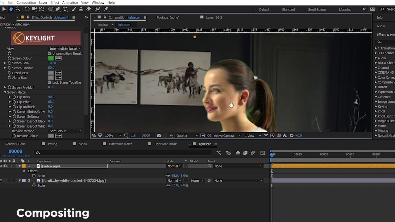Screen dimensions: 395x222
Task: Select the Small Screen workspace
Action: [x=317, y=9]
